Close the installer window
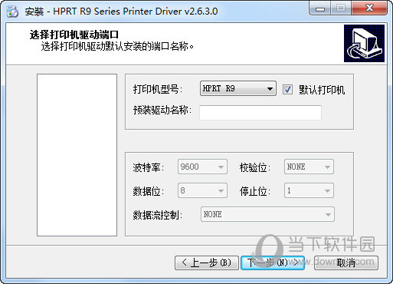The height and width of the screenshot is (284, 393). pyautogui.click(x=369, y=8)
